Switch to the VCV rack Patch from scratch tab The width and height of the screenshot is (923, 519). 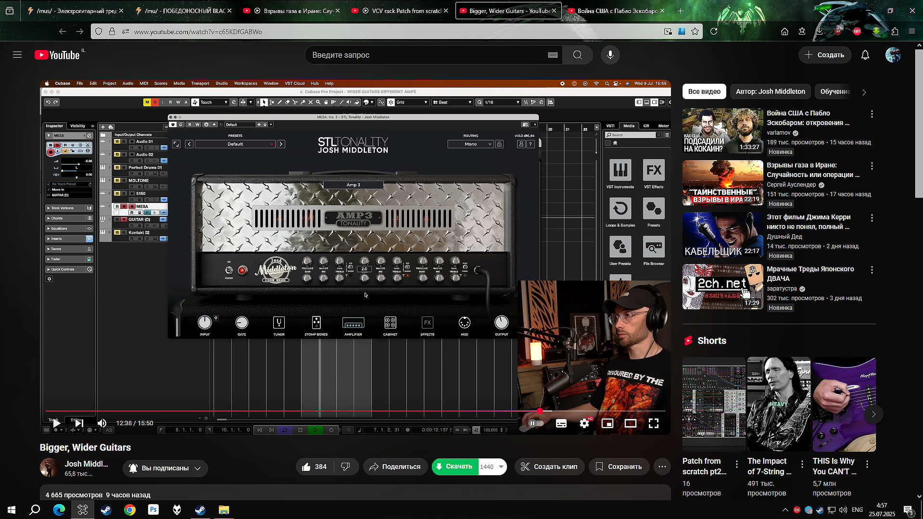coord(400,11)
